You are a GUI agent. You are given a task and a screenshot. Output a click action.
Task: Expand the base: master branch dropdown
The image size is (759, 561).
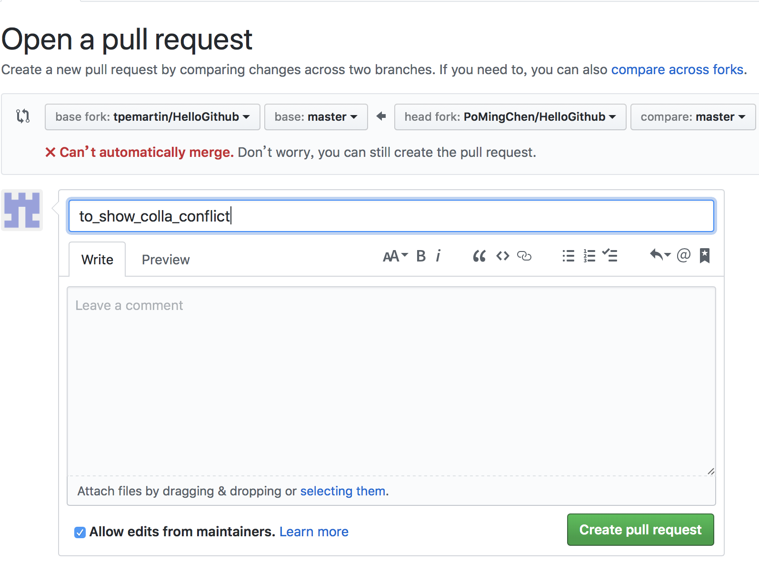pyautogui.click(x=316, y=117)
